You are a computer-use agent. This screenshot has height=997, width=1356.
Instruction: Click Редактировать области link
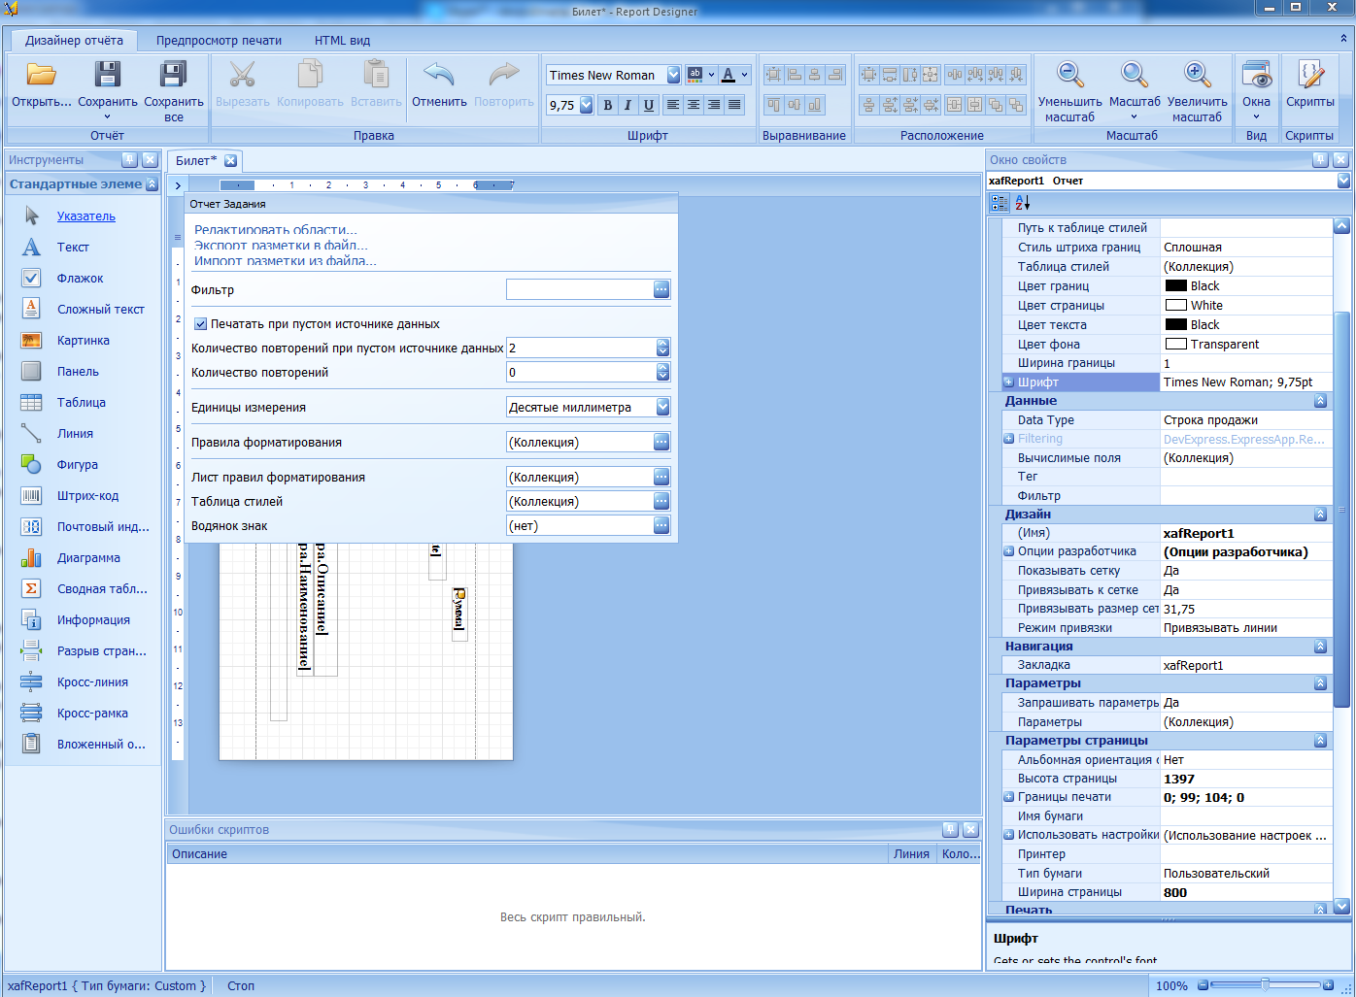(x=276, y=230)
